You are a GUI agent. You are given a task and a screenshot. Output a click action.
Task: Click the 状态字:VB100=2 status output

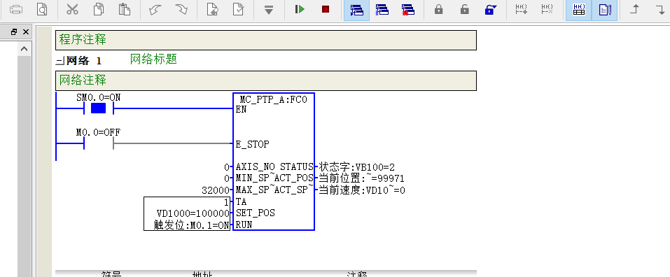click(357, 167)
